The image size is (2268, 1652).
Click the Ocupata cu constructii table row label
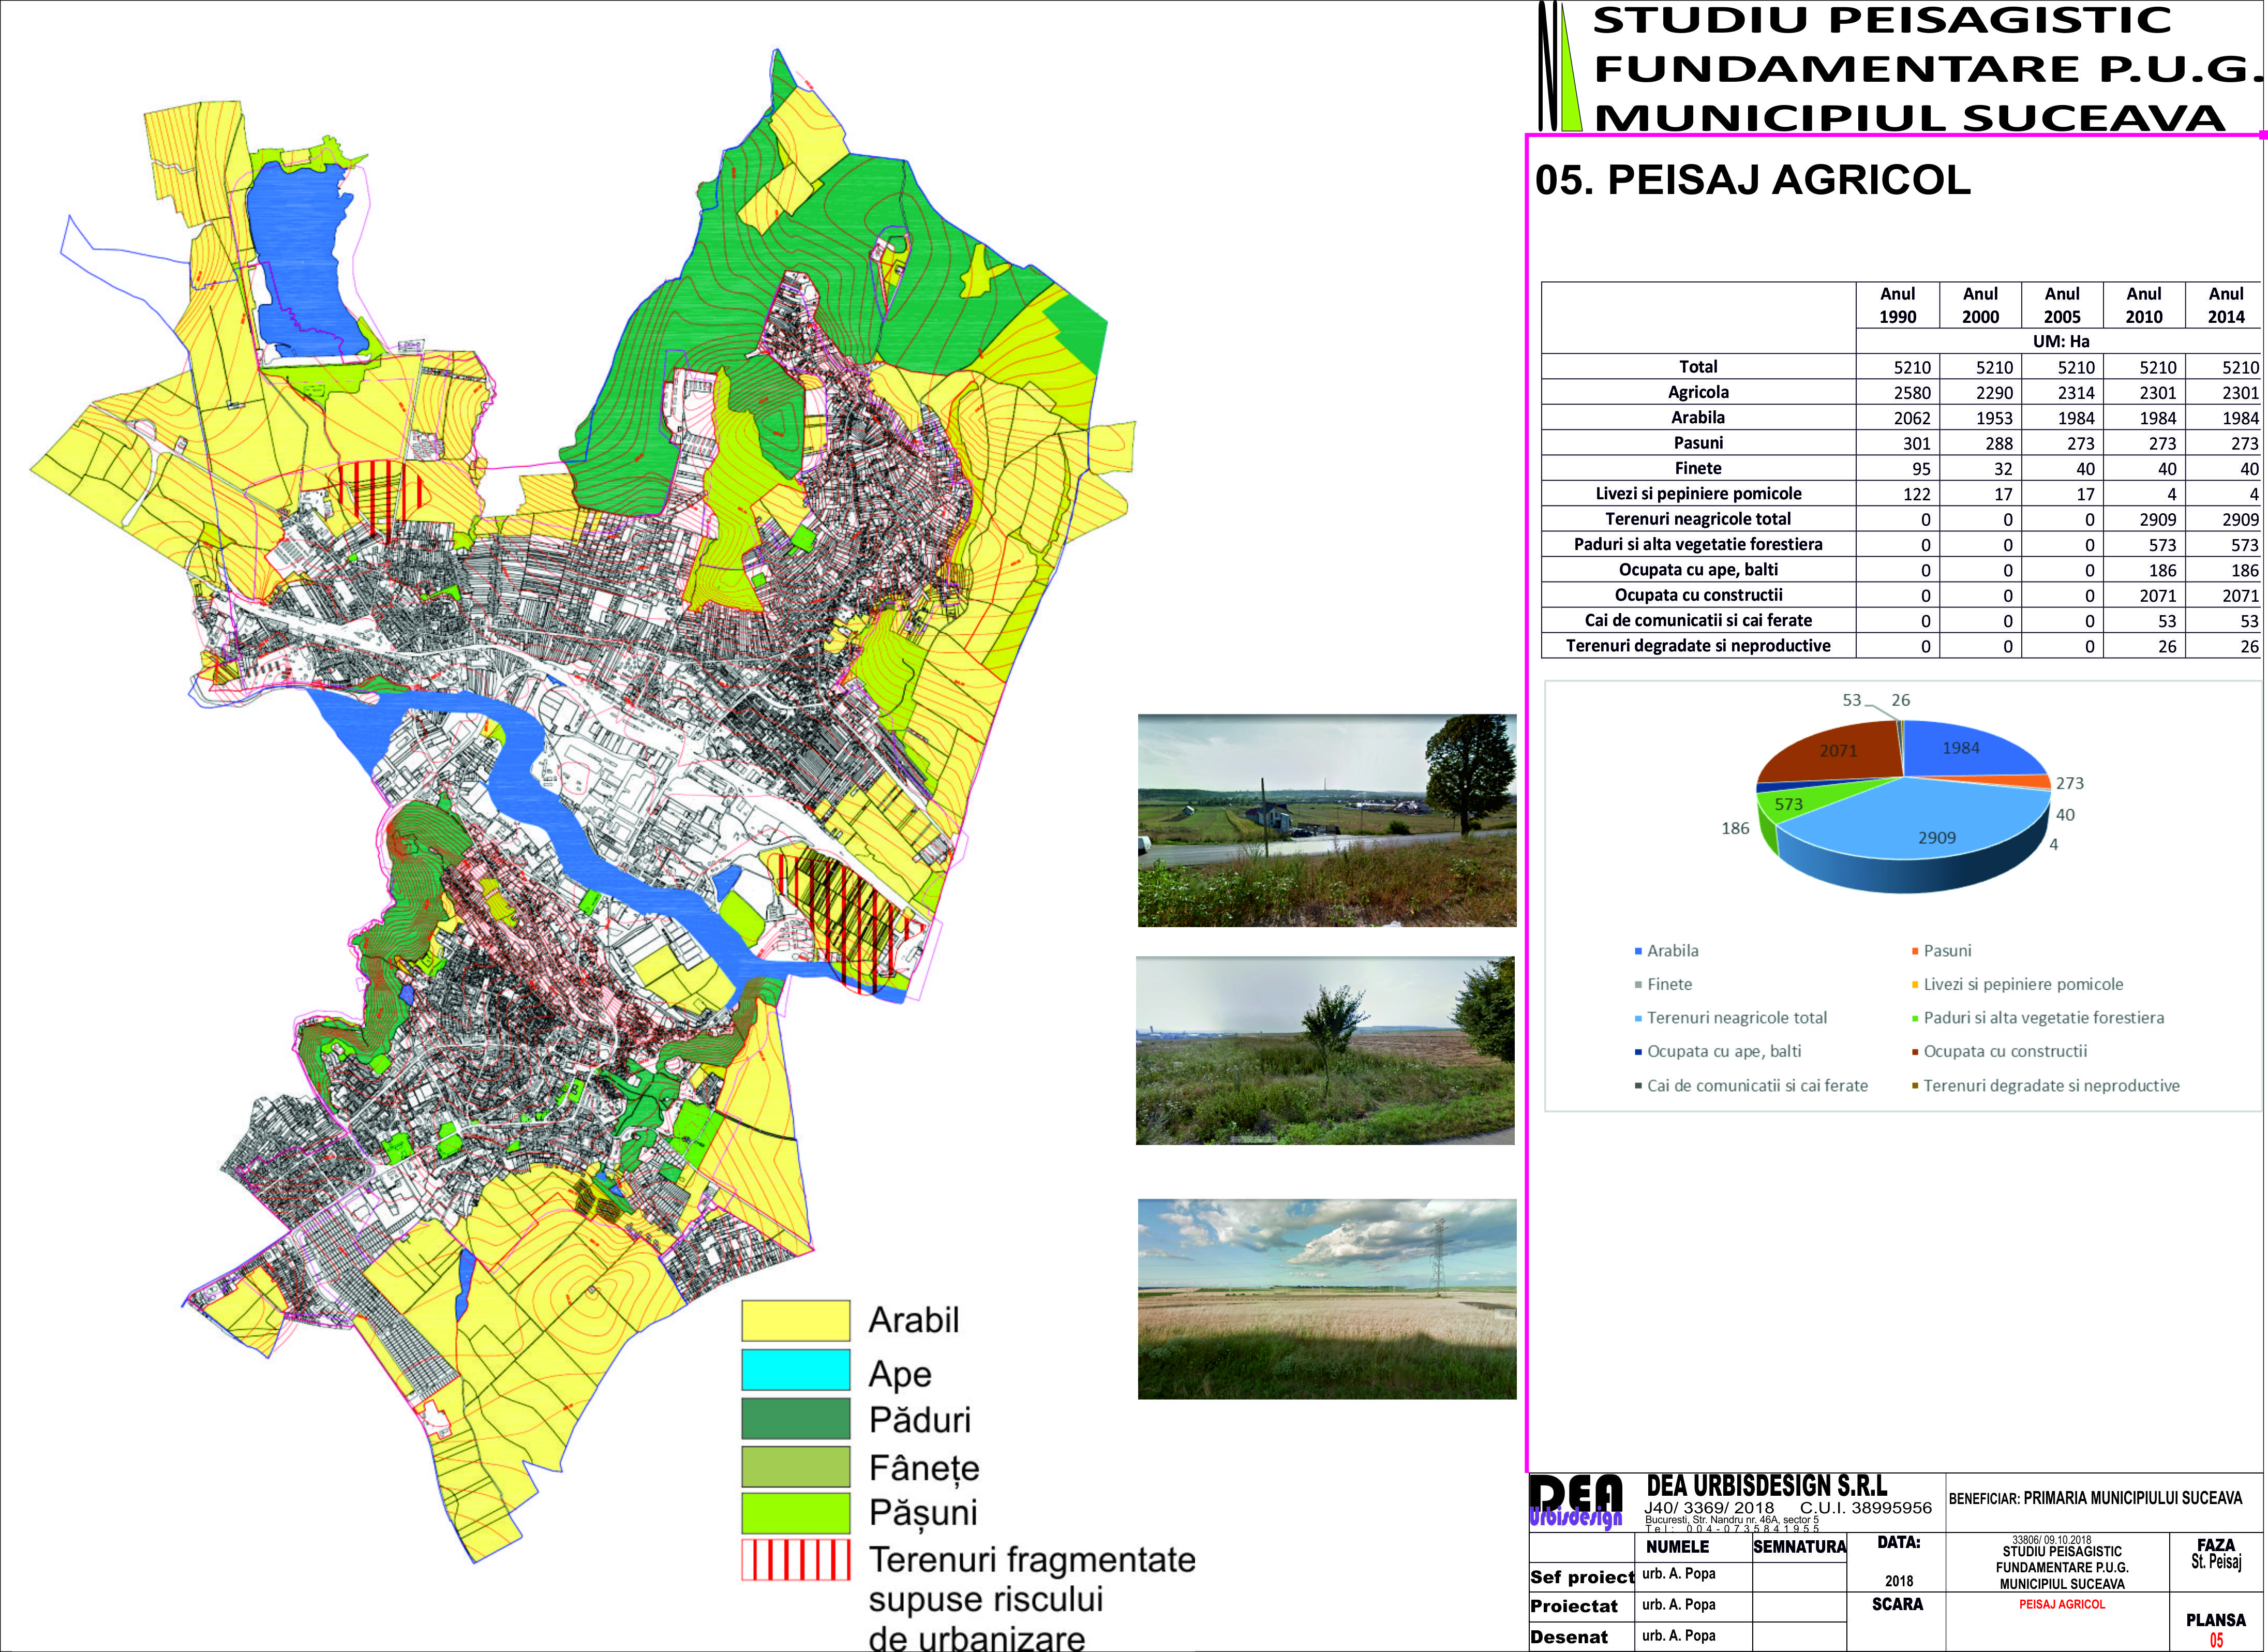pos(1698,595)
